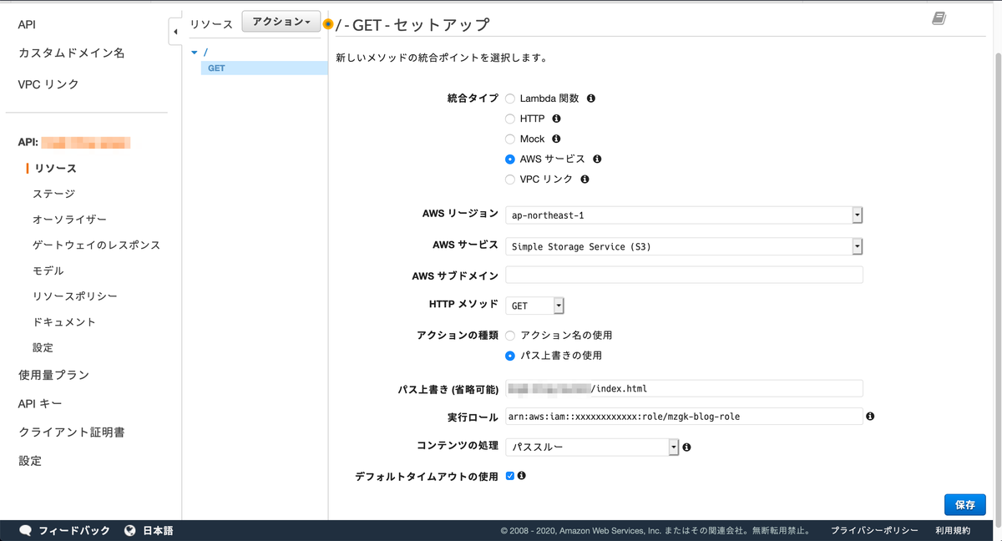
Task: Go to リソース section
Action: (x=55, y=169)
